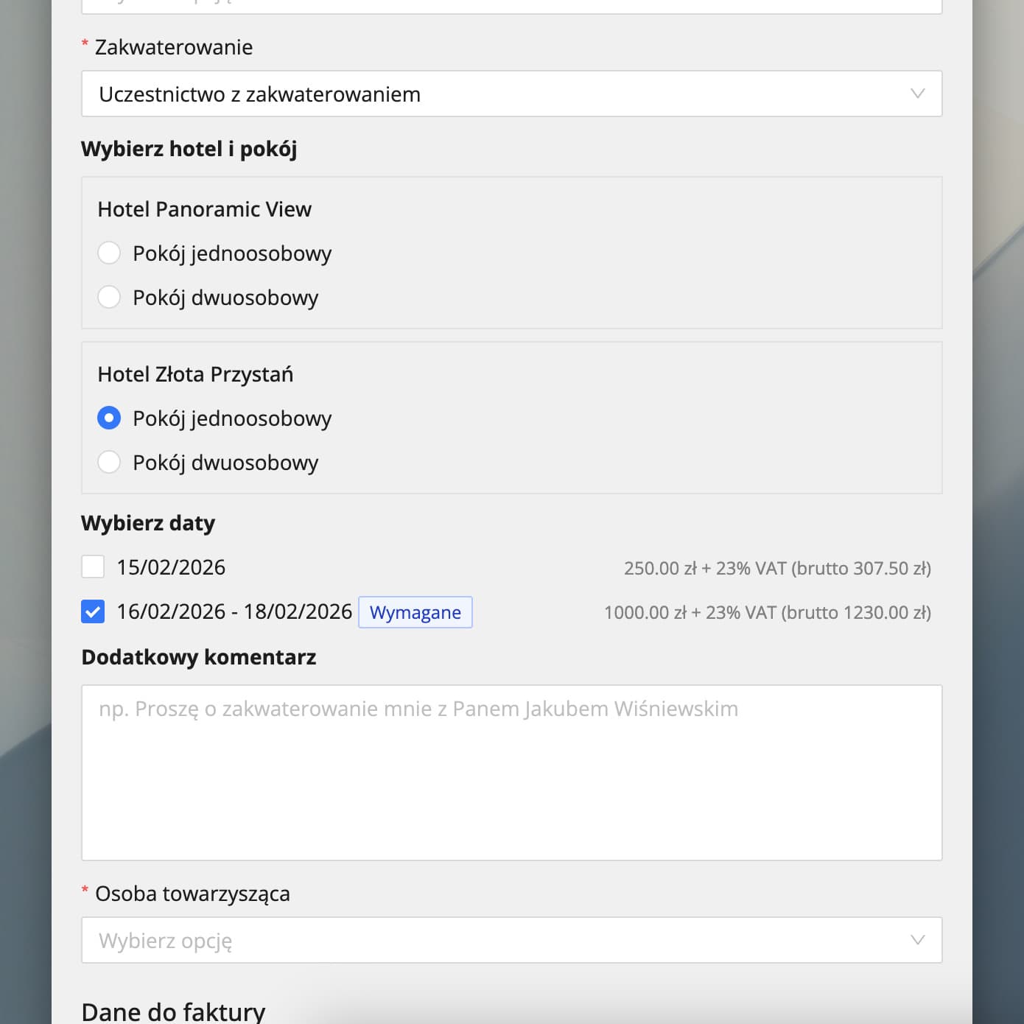1024x1024 pixels.
Task: Click the Pokój dwuosobowy label under Złota Przystań
Action: click(225, 463)
